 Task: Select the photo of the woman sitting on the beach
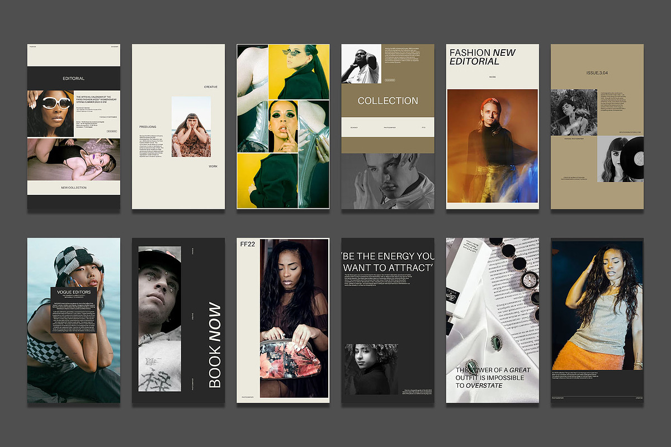191,127
